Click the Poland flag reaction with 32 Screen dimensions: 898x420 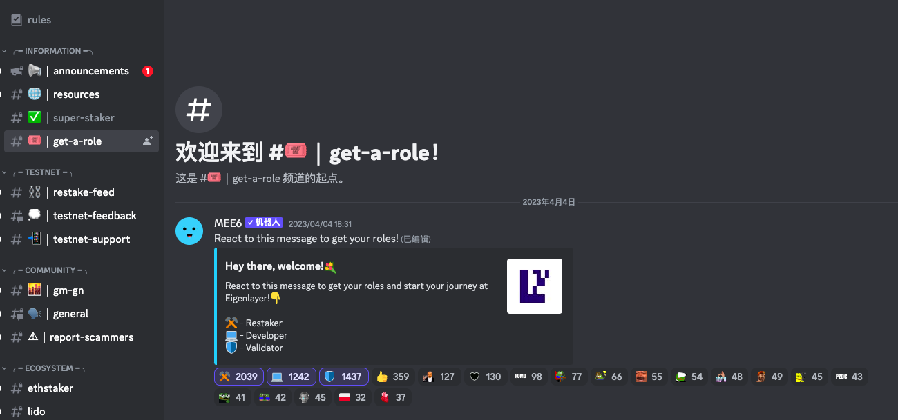(x=352, y=397)
